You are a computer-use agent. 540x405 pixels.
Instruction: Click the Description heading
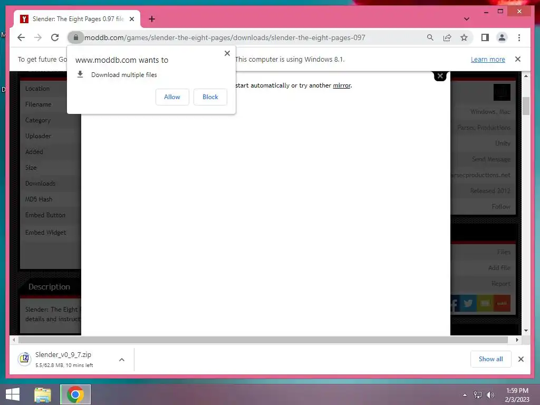tap(49, 286)
